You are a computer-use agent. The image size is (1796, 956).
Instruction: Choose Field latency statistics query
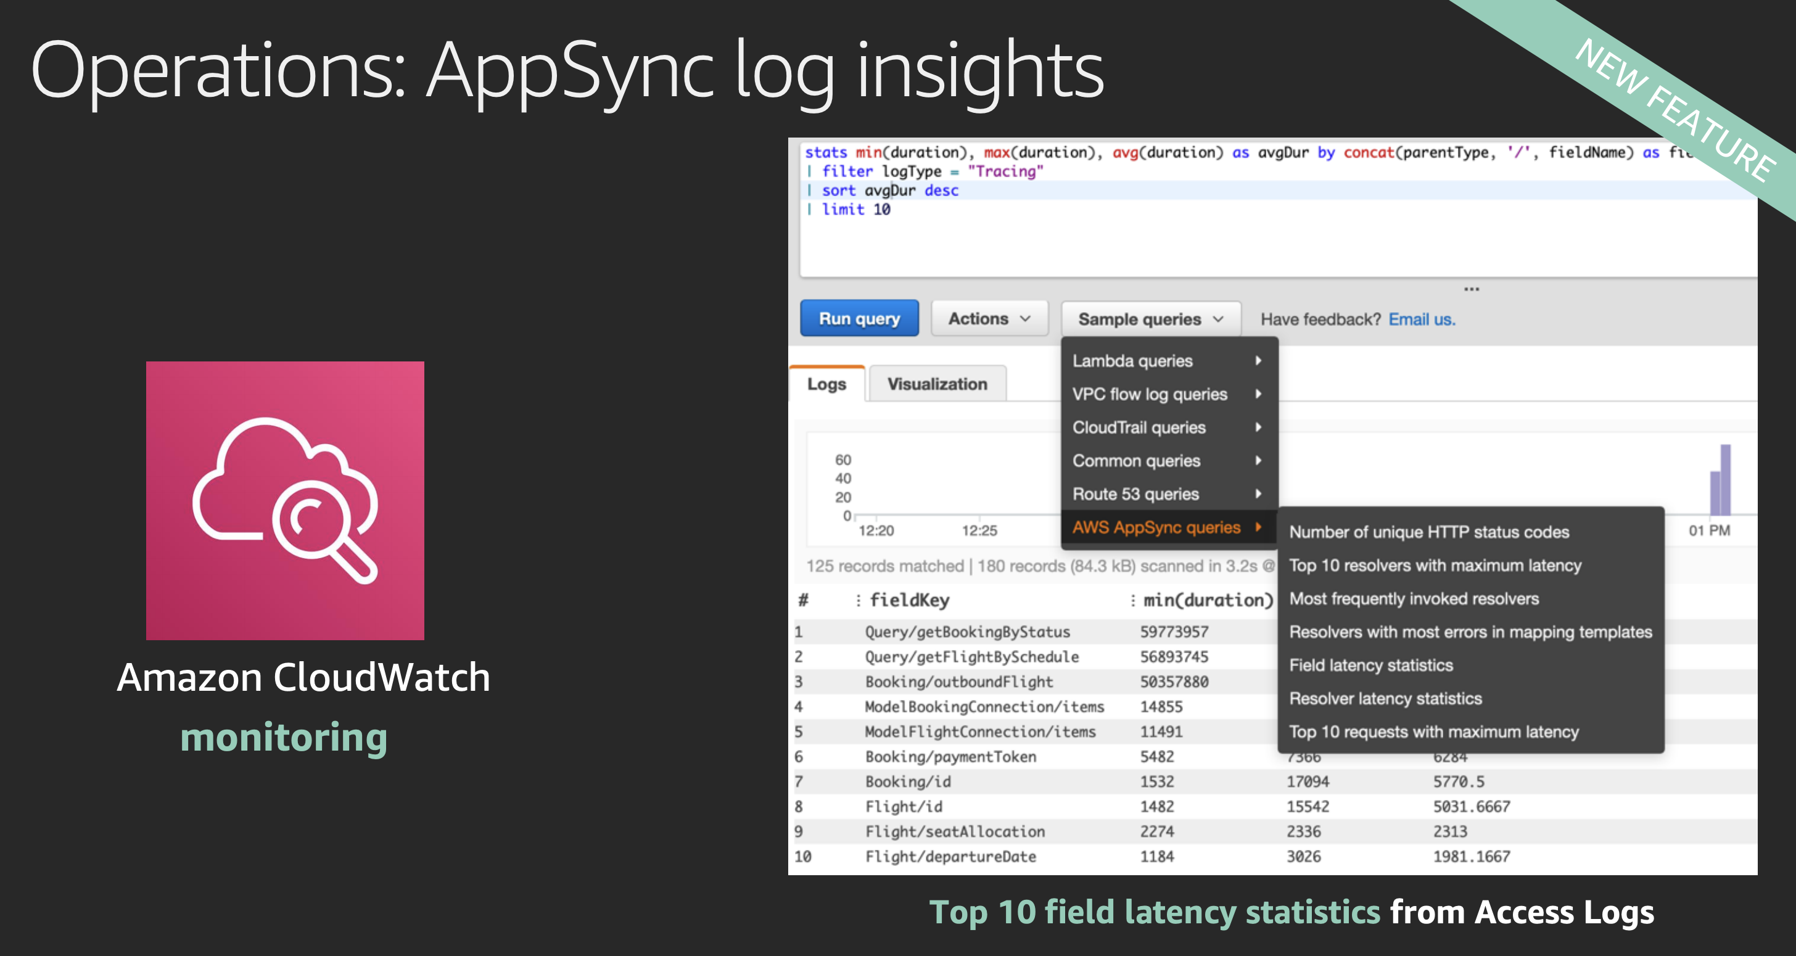pyautogui.click(x=1470, y=666)
